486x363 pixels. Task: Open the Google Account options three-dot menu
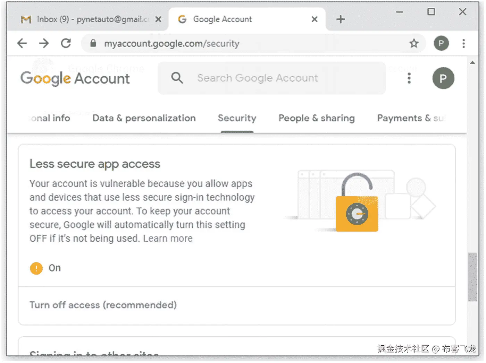click(409, 78)
